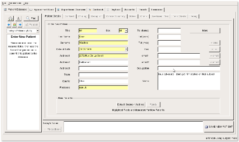Select the Clinical Summary sub-tab
Screen dimensions: 239x142
[x=116, y=16]
